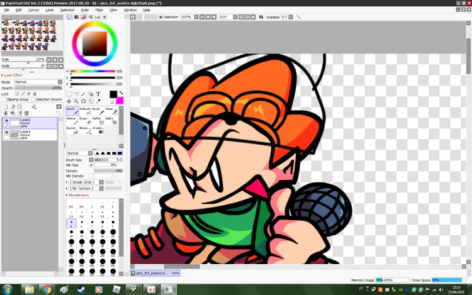Select the Watercolor brush tool
The image size is (472, 295).
(x=111, y=111)
